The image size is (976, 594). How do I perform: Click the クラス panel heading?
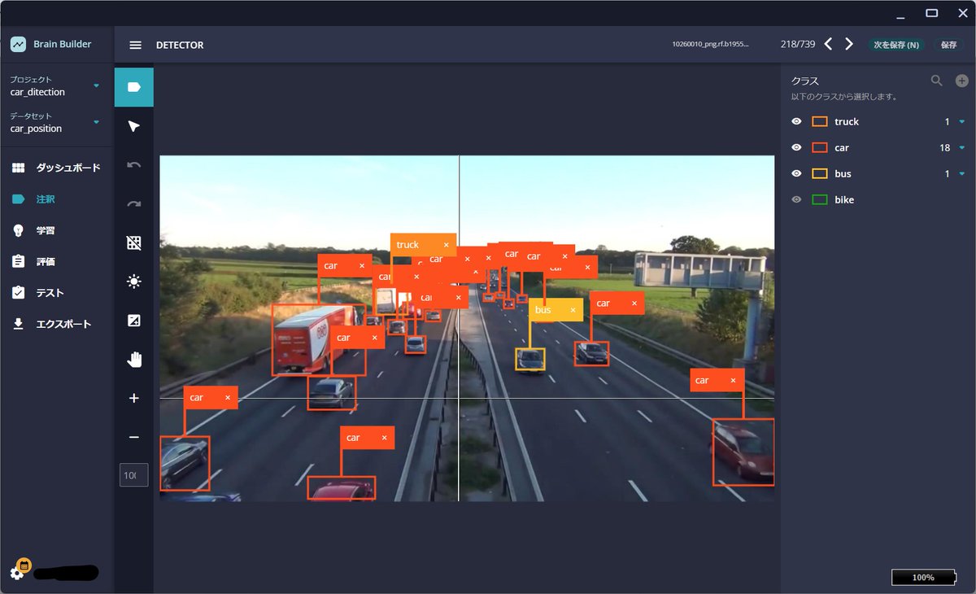(805, 81)
